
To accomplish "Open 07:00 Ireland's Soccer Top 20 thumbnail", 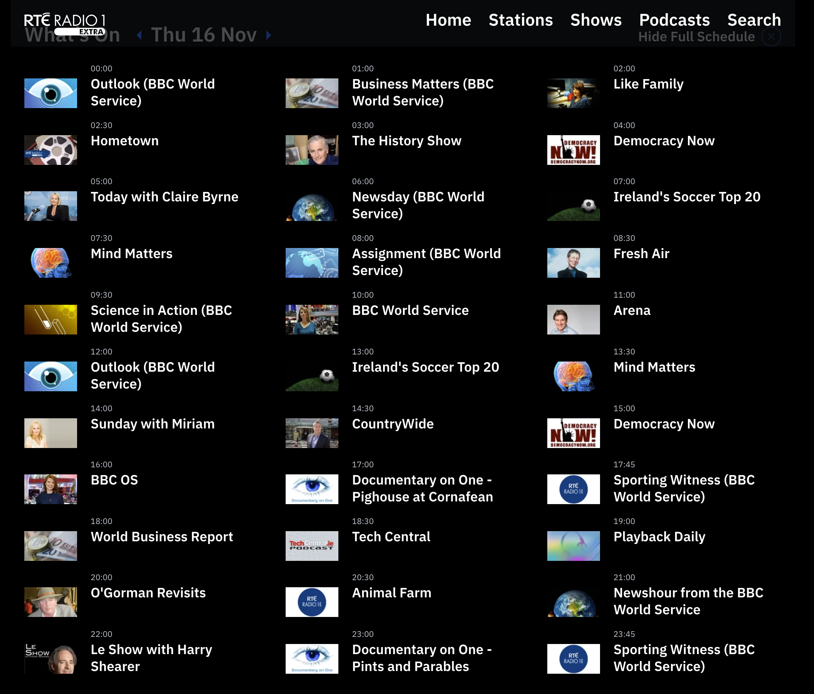I will (574, 206).
